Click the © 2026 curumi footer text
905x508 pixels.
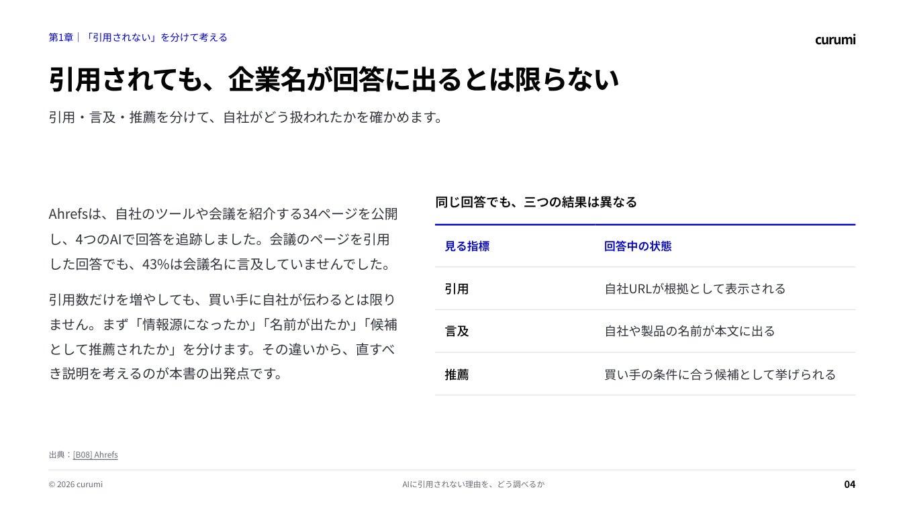pos(76,485)
